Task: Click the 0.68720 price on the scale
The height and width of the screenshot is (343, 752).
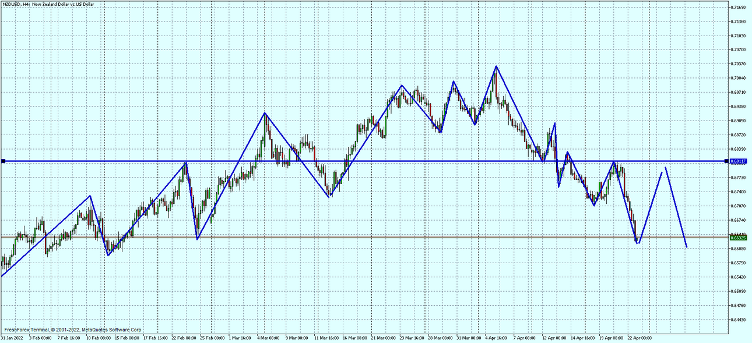Action: pos(739,135)
